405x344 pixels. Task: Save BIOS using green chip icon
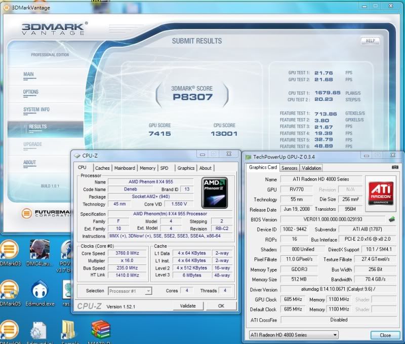click(391, 219)
